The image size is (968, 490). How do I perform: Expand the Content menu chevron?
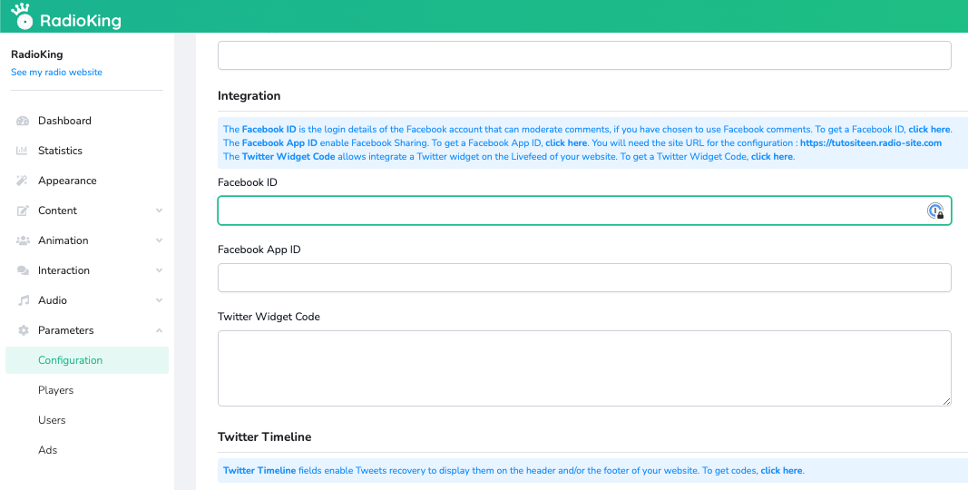point(160,211)
